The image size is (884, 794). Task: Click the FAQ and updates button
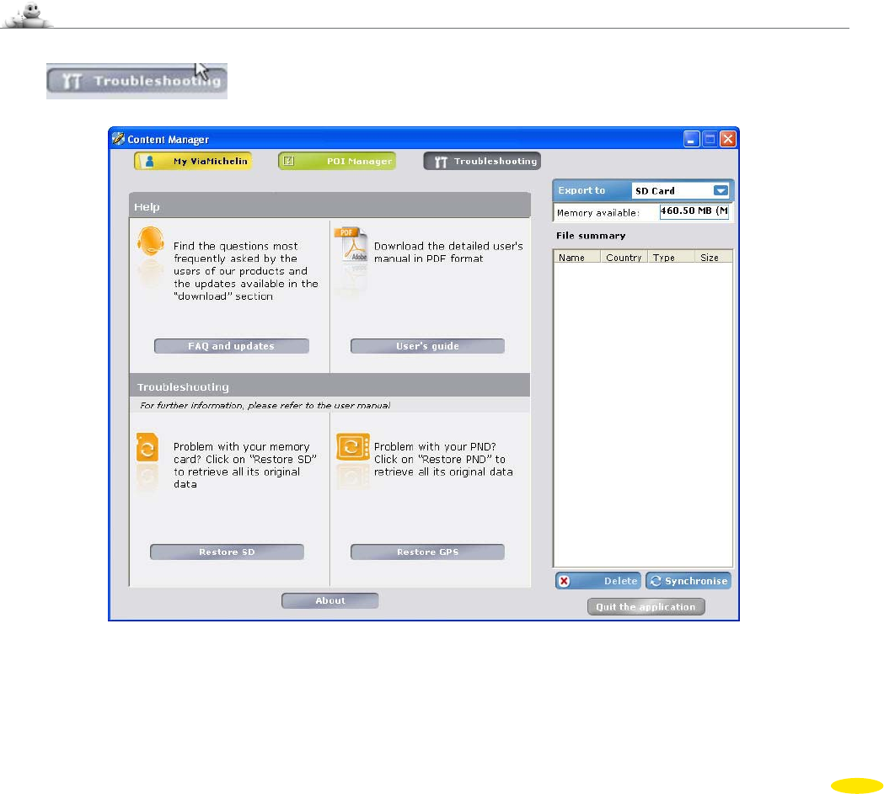click(x=231, y=346)
